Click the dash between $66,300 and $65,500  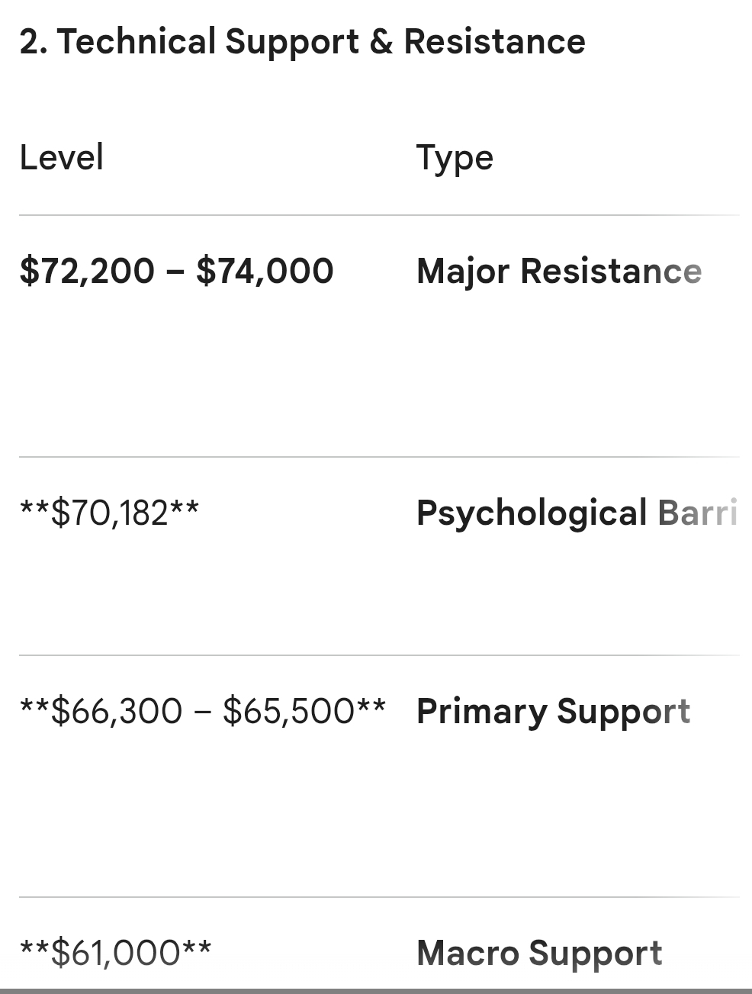pos(202,711)
